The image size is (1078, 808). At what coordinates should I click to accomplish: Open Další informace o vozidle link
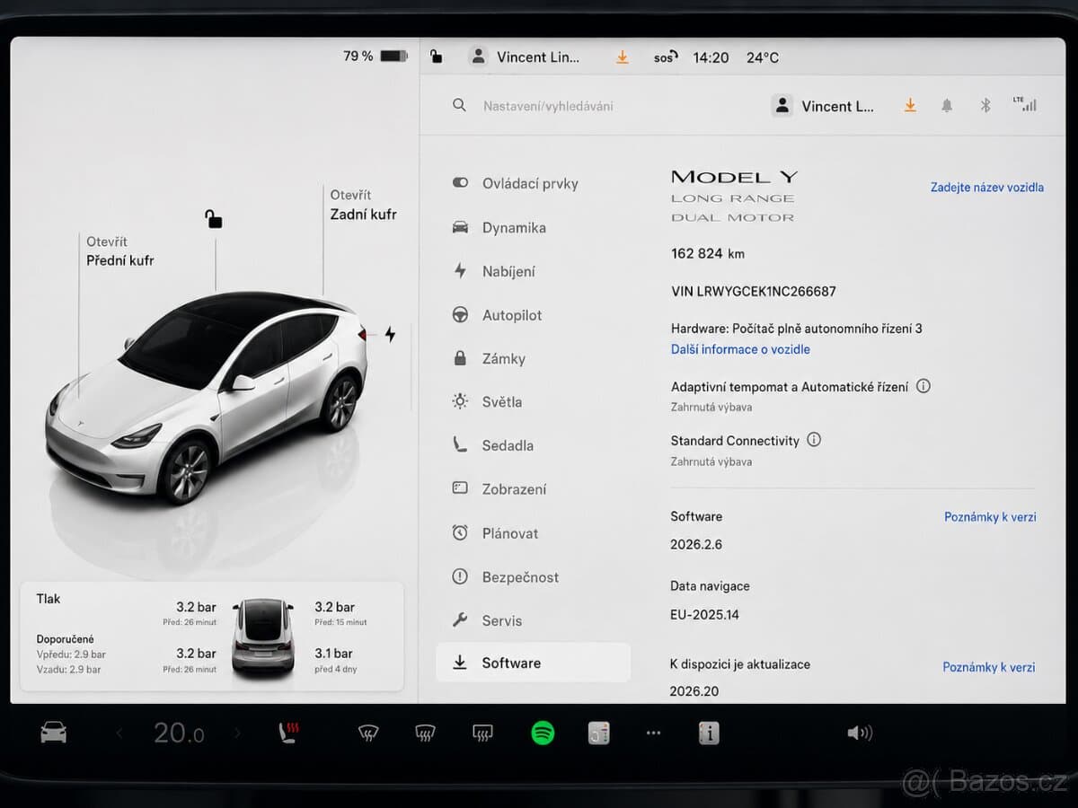coord(740,349)
